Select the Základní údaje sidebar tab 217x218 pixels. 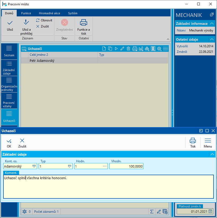tap(9, 68)
